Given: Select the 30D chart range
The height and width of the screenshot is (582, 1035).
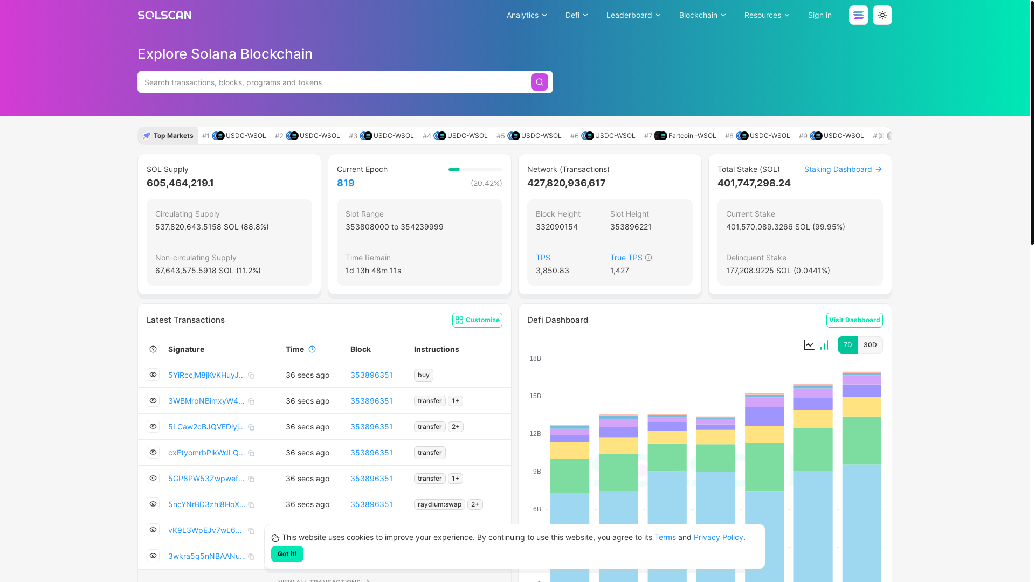Looking at the screenshot, I should pos(870,345).
